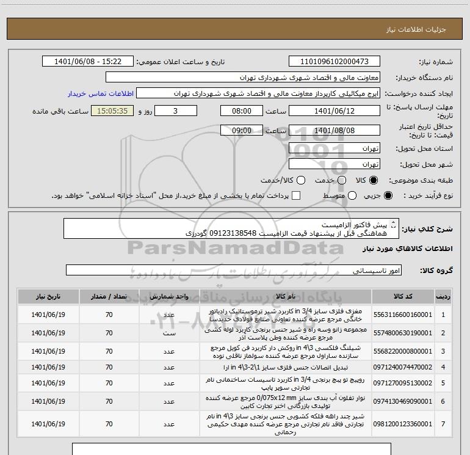The image size is (470, 455).
Task: Click the واحد شمارش column header
Action: coord(169,296)
